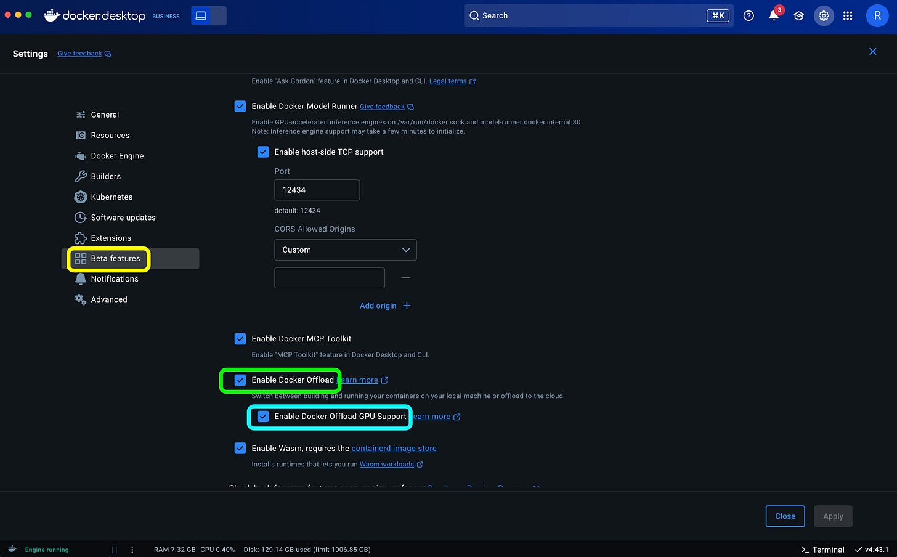Follow the containerd image store link
This screenshot has width=897, height=557.
pyautogui.click(x=394, y=448)
